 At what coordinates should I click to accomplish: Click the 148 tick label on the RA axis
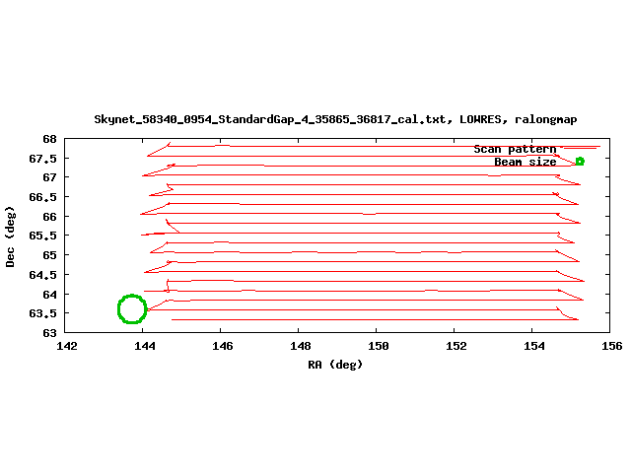pyautogui.click(x=301, y=346)
